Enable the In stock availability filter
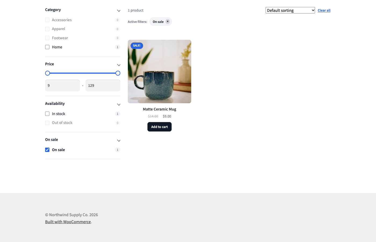 [47, 114]
